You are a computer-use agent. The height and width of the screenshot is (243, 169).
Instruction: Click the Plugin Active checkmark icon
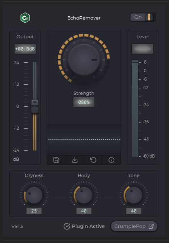[x=67, y=226]
